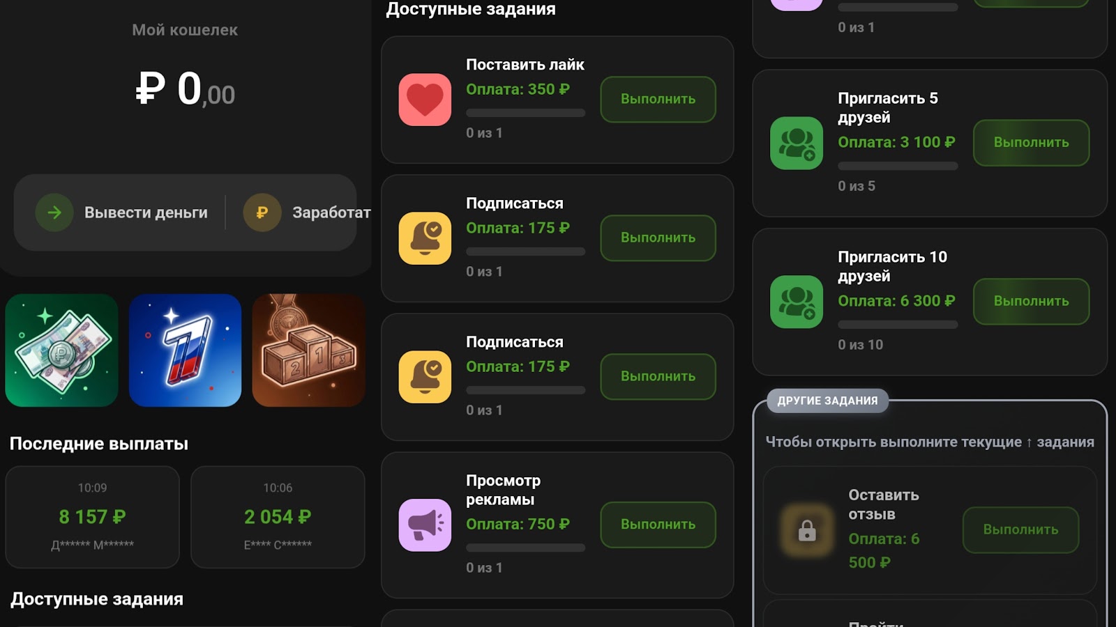Image resolution: width=1116 pixels, height=627 pixels.
Task: Execute the Пригласить 5 друзей task
Action: coord(1031,143)
